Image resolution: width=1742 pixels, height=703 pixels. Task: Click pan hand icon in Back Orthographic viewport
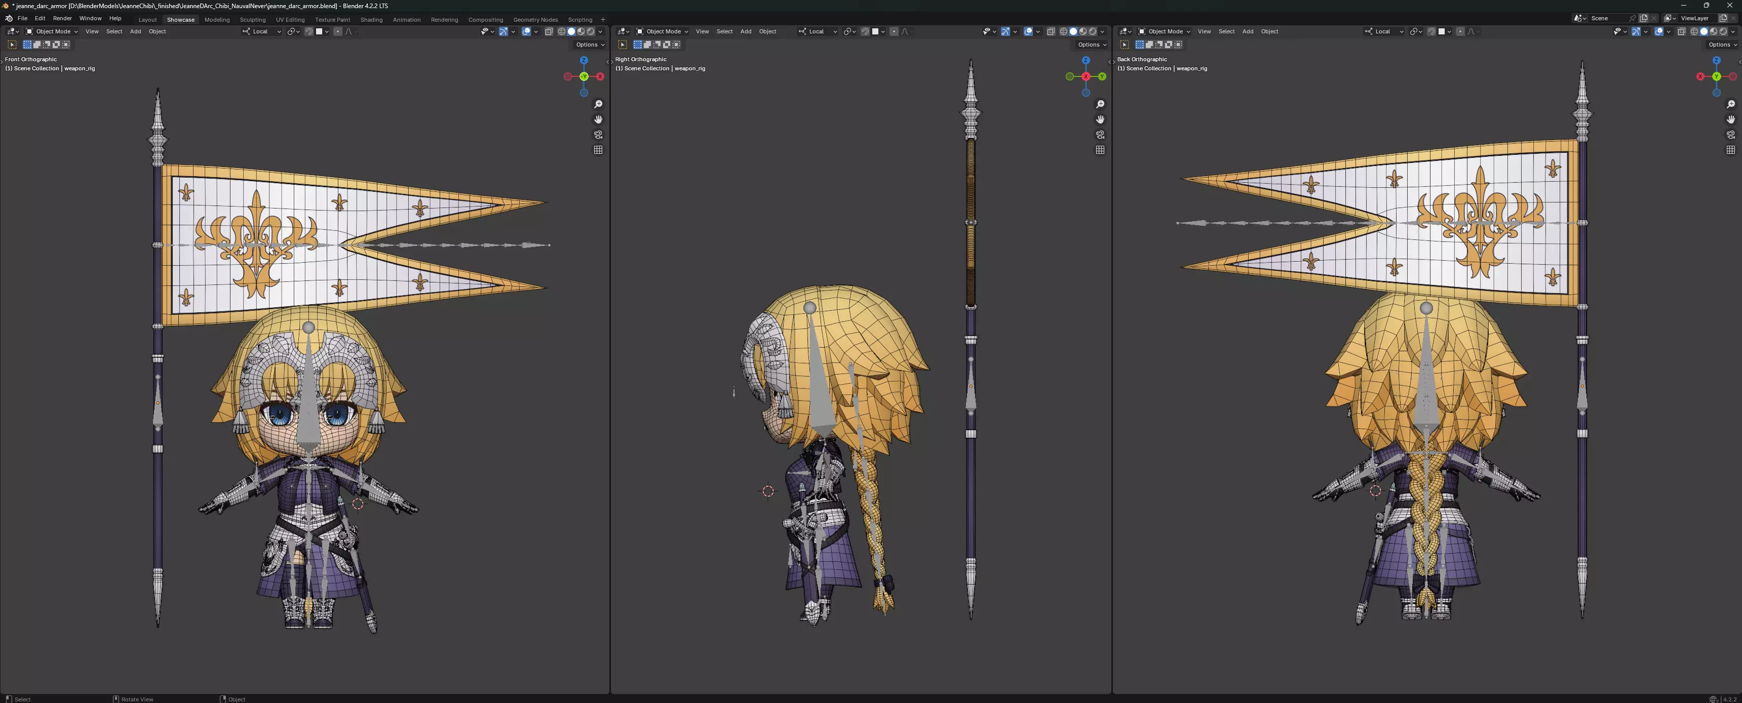point(1730,119)
